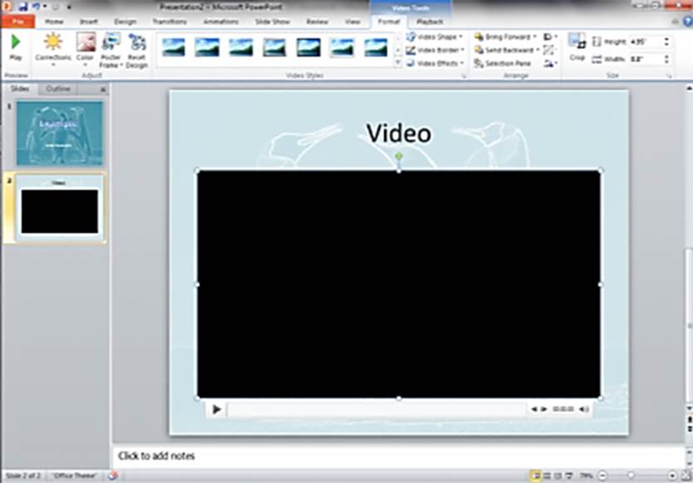Open the Color recolor options
The image size is (693, 483).
point(86,49)
